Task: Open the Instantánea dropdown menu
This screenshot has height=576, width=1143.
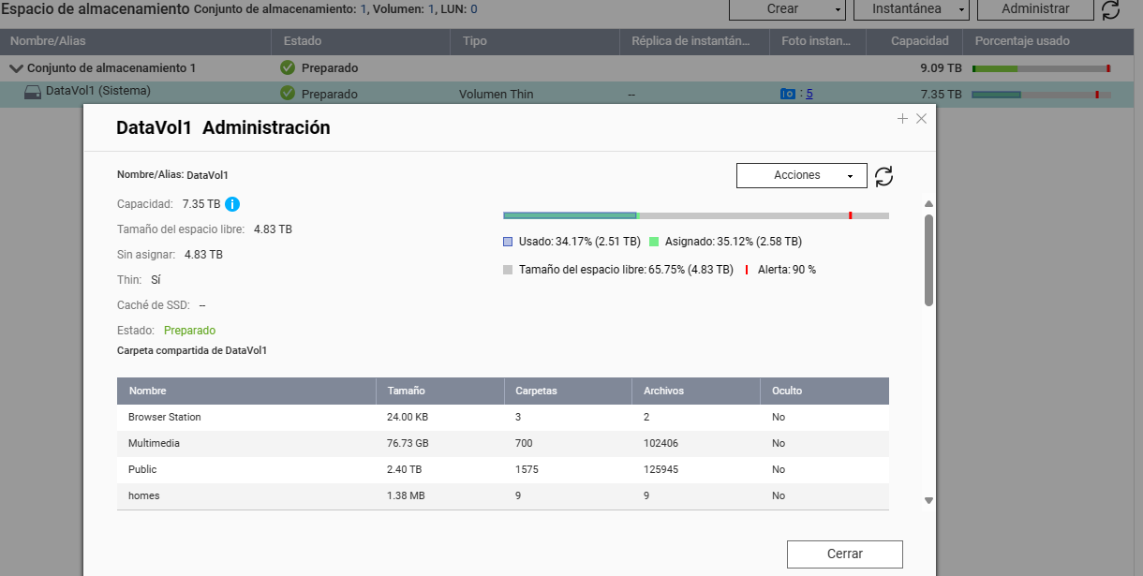Action: click(911, 8)
